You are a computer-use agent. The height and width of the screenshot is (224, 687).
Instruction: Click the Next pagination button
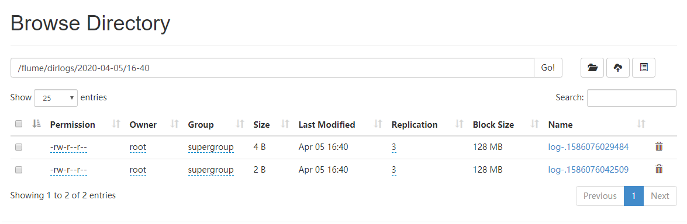tap(660, 195)
